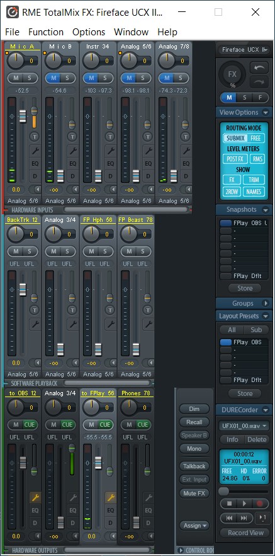Open the File menu
The height and width of the screenshot is (556, 275).
point(13,32)
